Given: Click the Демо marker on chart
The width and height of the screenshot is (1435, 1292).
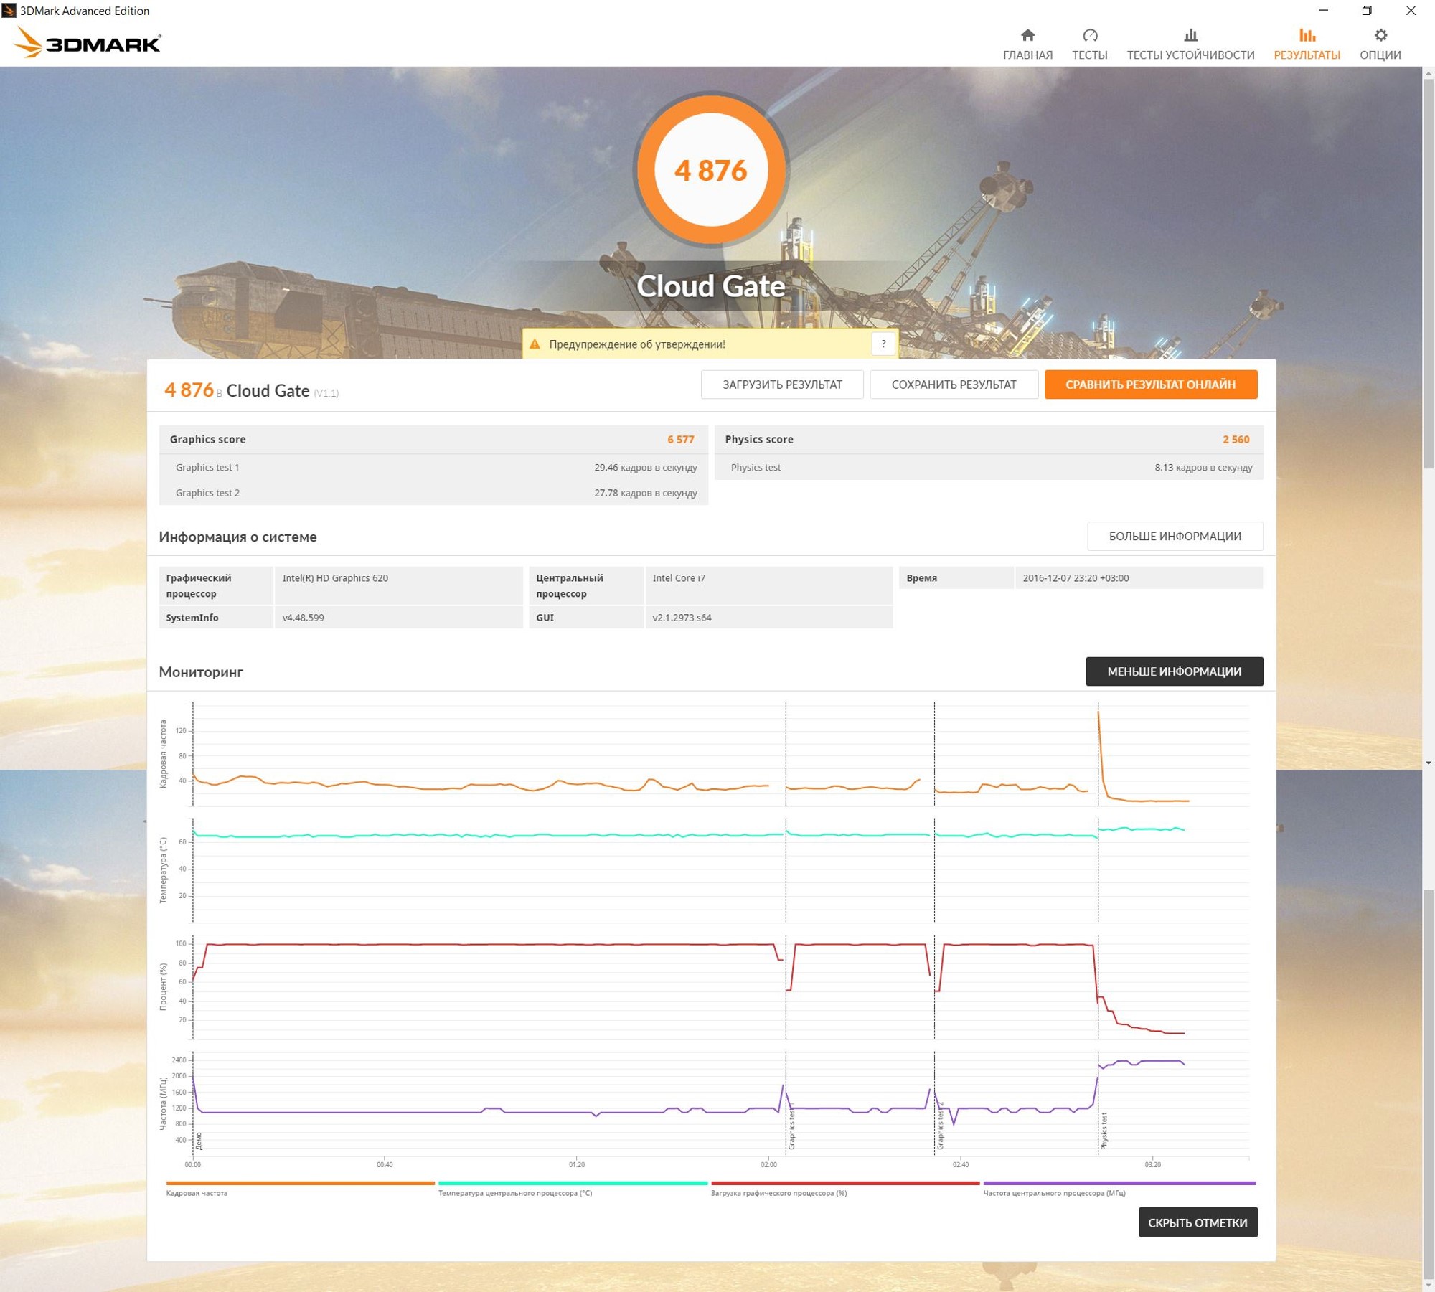Looking at the screenshot, I should click(199, 1141).
